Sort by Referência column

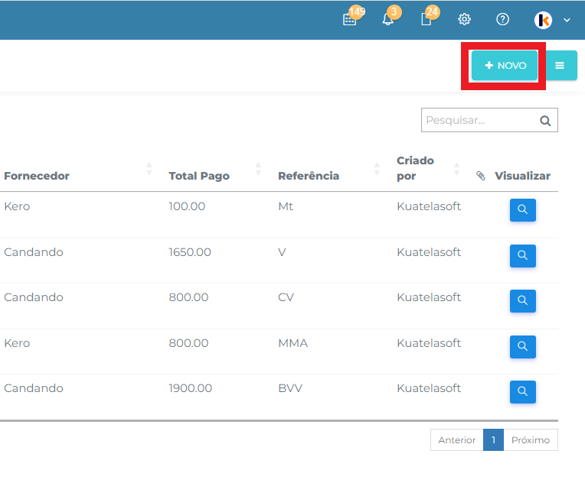(x=377, y=169)
